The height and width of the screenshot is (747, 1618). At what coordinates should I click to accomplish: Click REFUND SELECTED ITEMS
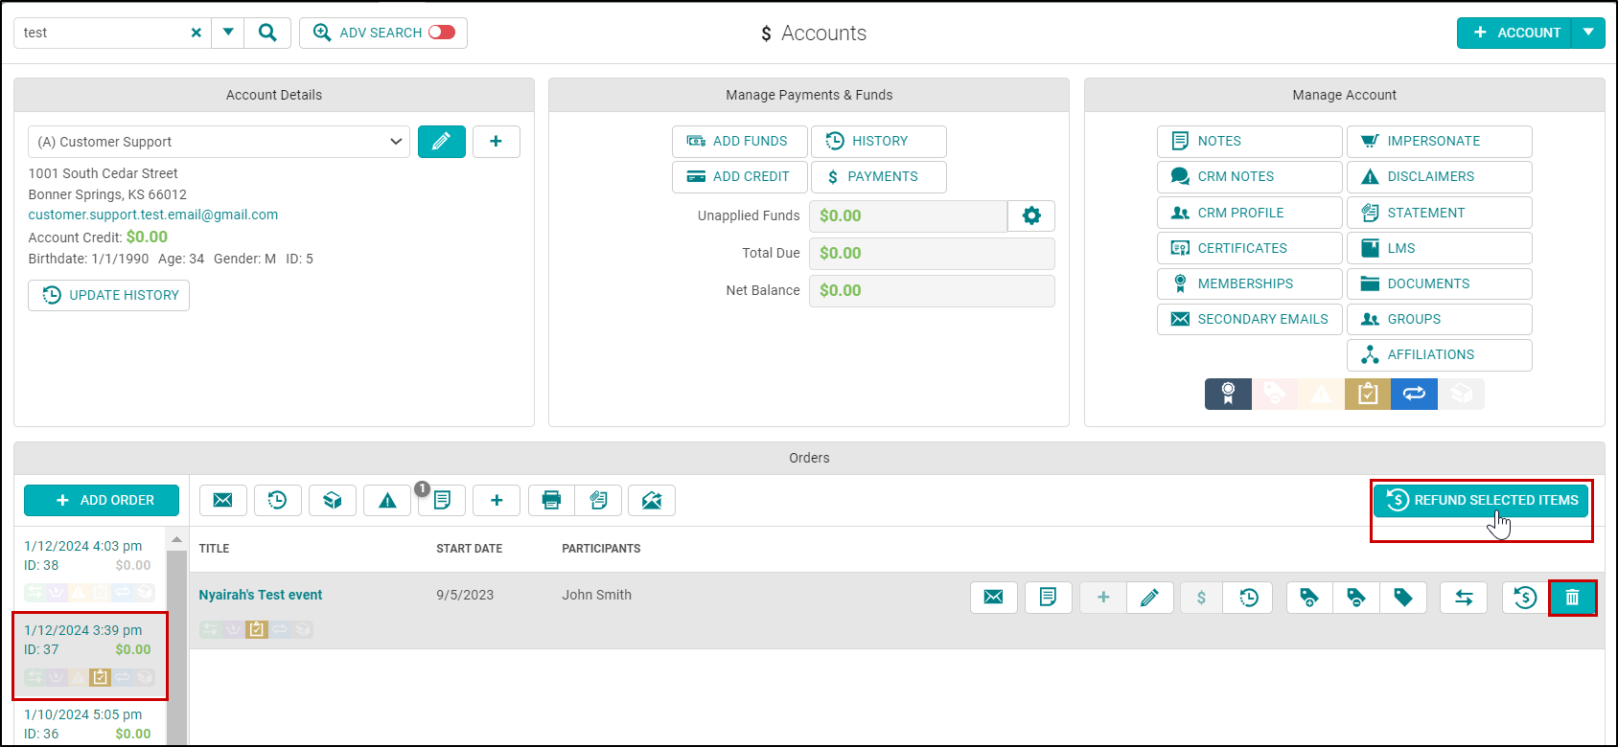point(1481,500)
